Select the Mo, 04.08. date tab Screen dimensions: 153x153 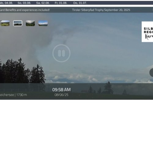coord(6,3)
